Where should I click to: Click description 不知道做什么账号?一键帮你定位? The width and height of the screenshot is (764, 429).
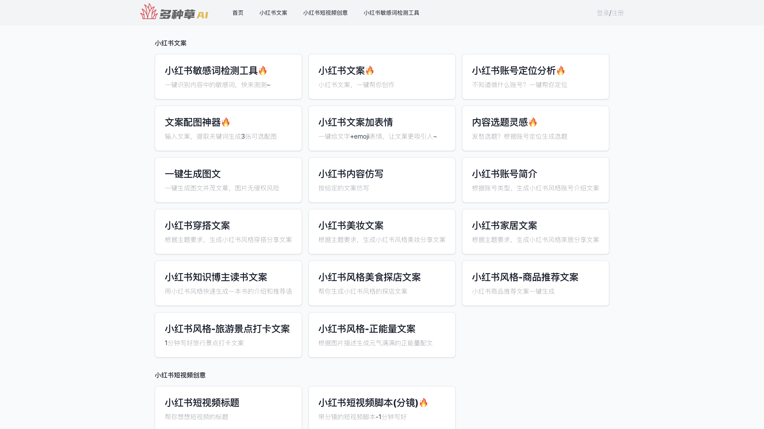coord(520,85)
